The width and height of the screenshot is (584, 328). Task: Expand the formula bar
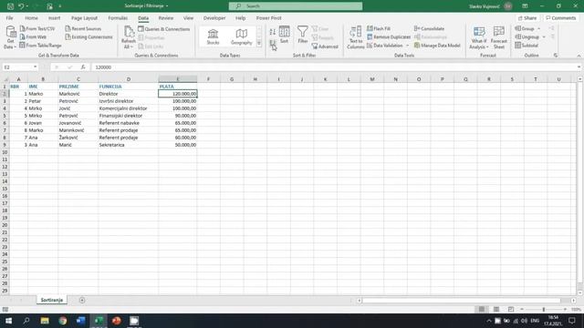tap(579, 67)
